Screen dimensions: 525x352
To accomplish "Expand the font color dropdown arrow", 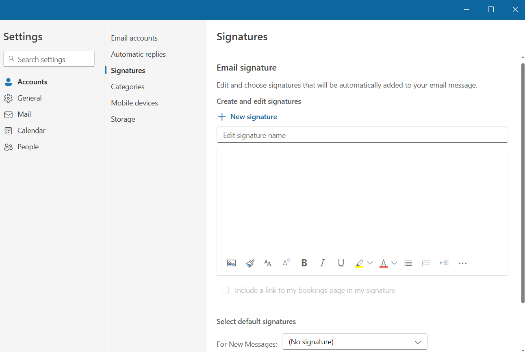I will (394, 263).
